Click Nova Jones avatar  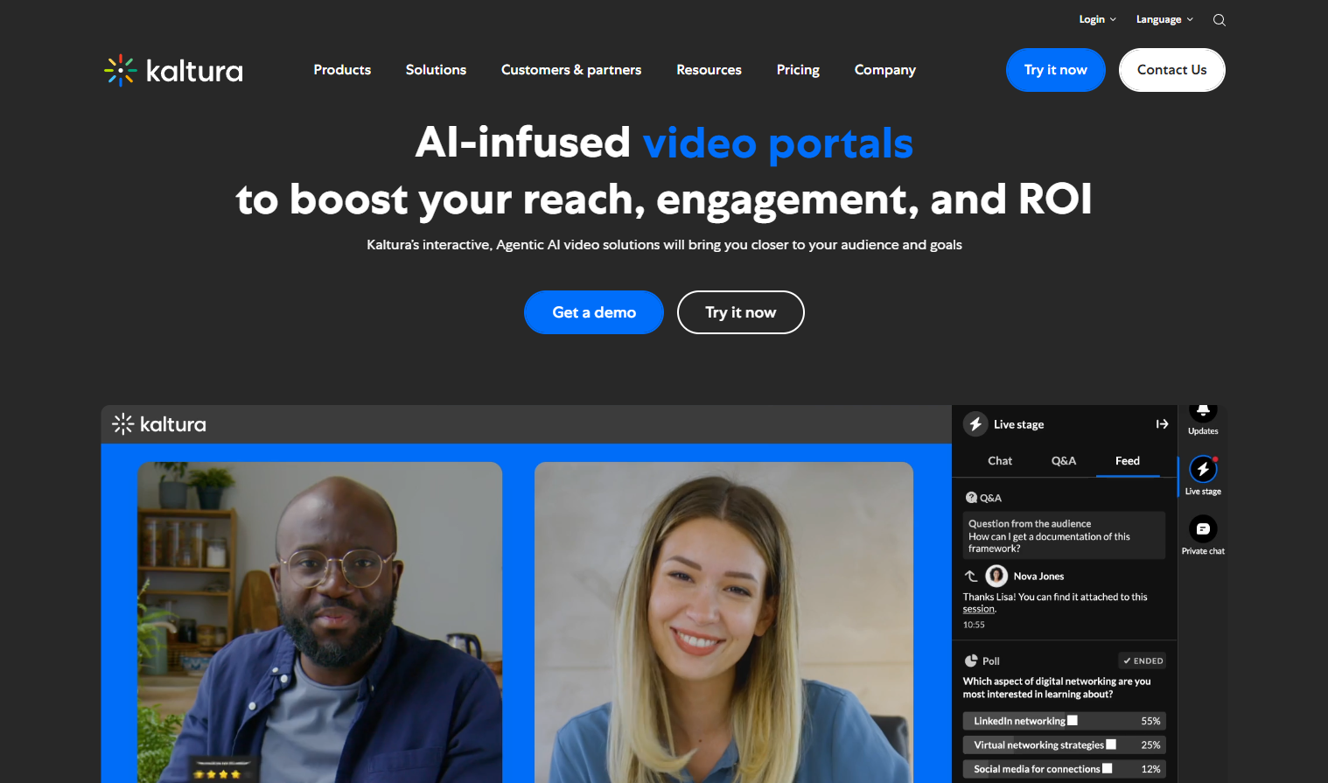coord(996,576)
